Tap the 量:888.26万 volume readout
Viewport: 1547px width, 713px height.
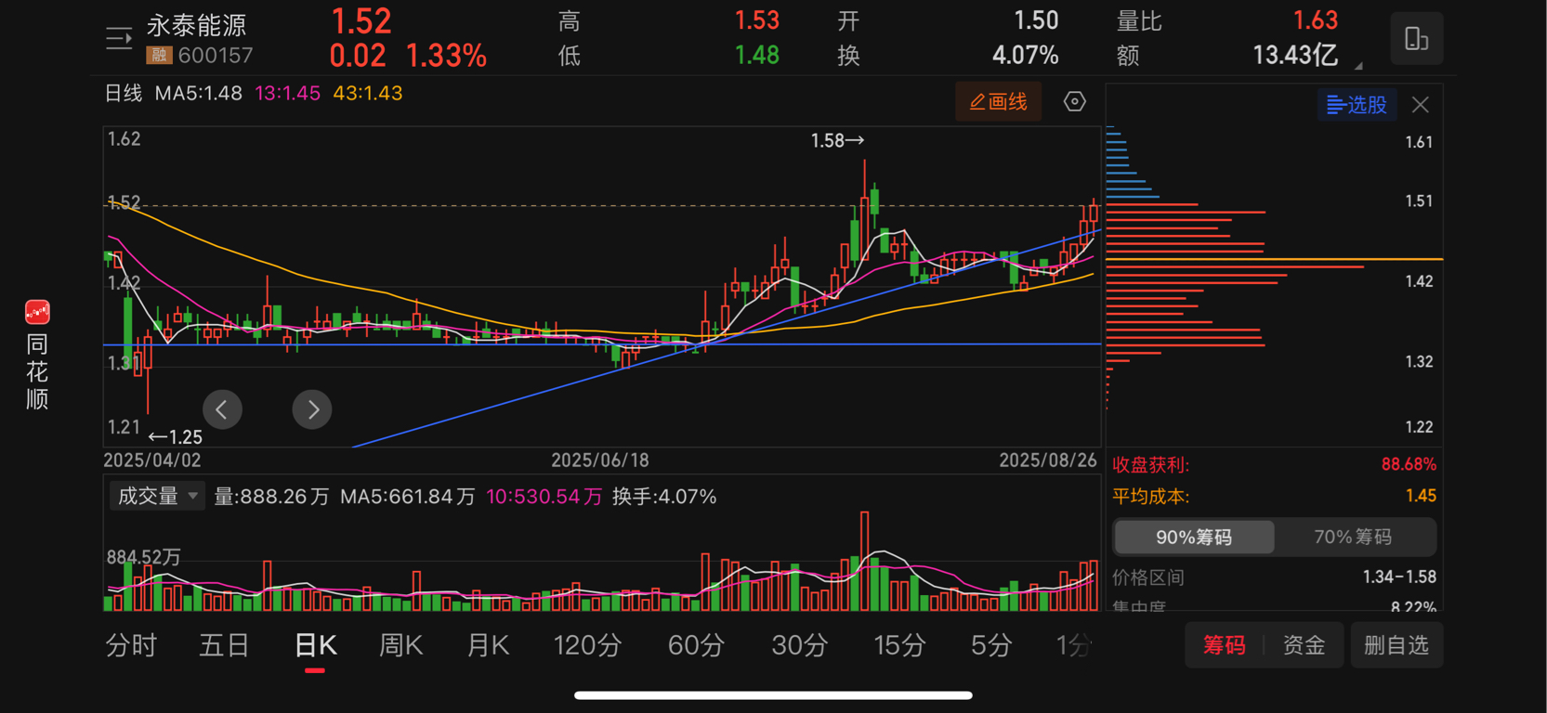[271, 497]
